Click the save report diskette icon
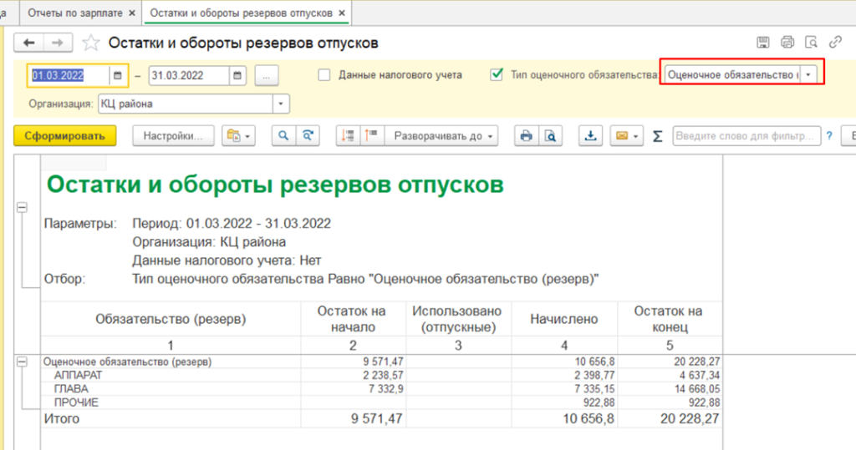856x450 pixels. click(x=762, y=43)
